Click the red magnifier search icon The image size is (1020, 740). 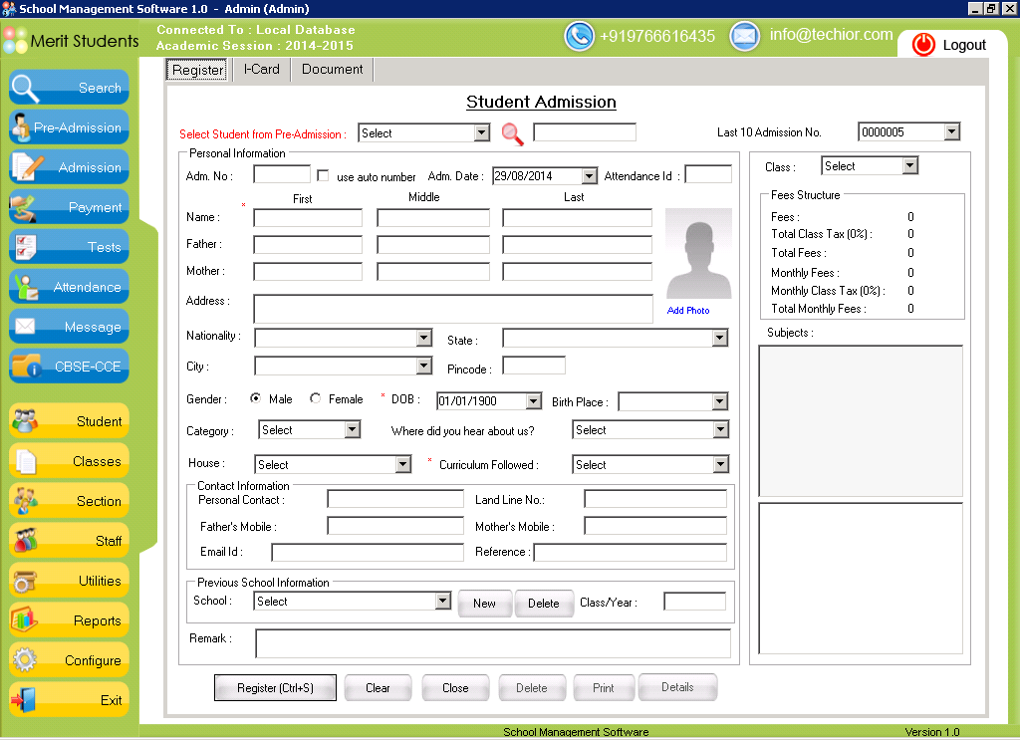[512, 133]
